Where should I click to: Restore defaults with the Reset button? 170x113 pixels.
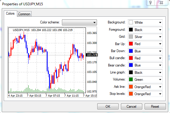click(x=155, y=106)
